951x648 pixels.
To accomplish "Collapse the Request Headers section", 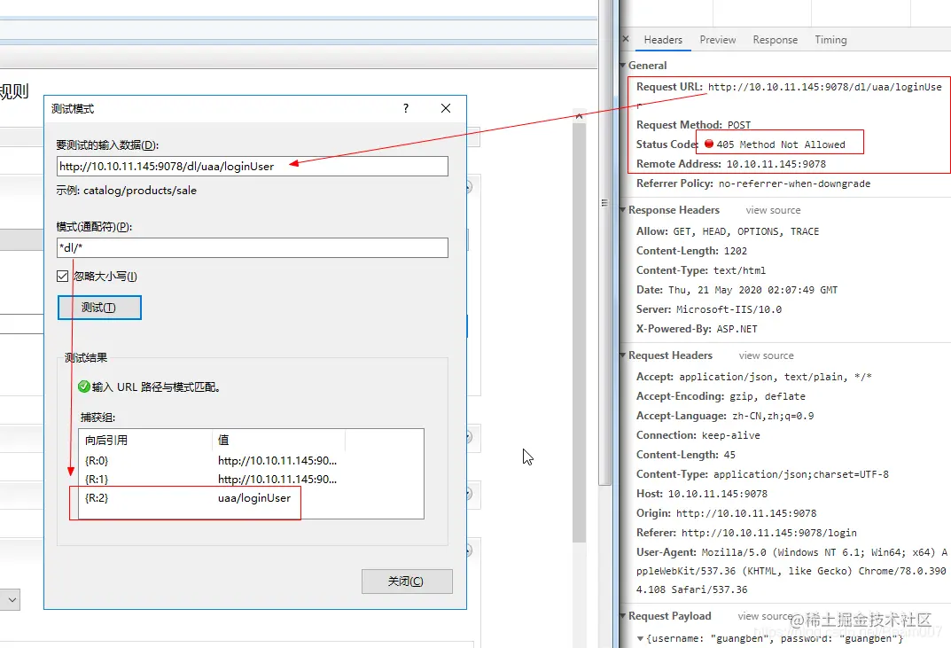I will pos(623,355).
